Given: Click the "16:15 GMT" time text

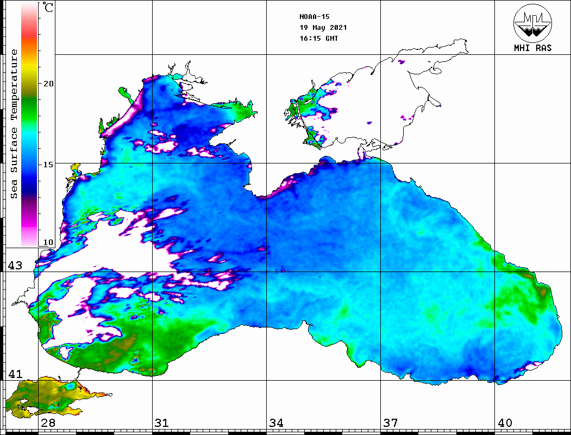Looking at the screenshot, I should (x=318, y=39).
